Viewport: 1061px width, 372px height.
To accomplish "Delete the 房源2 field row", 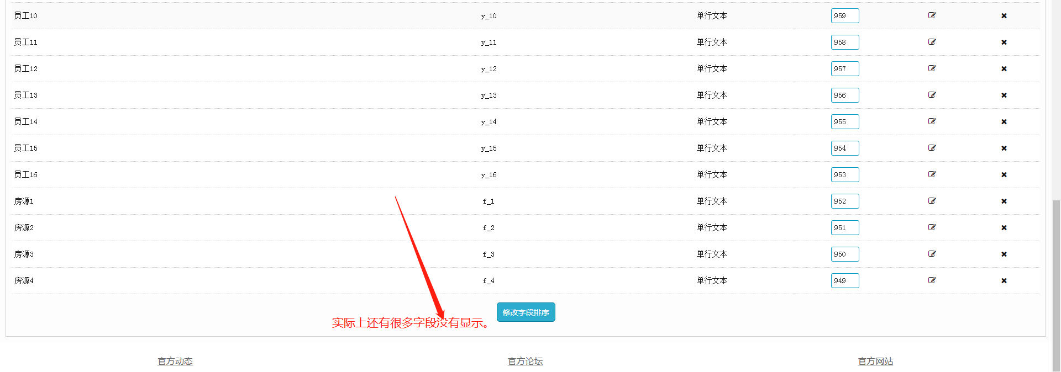I will 1004,228.
